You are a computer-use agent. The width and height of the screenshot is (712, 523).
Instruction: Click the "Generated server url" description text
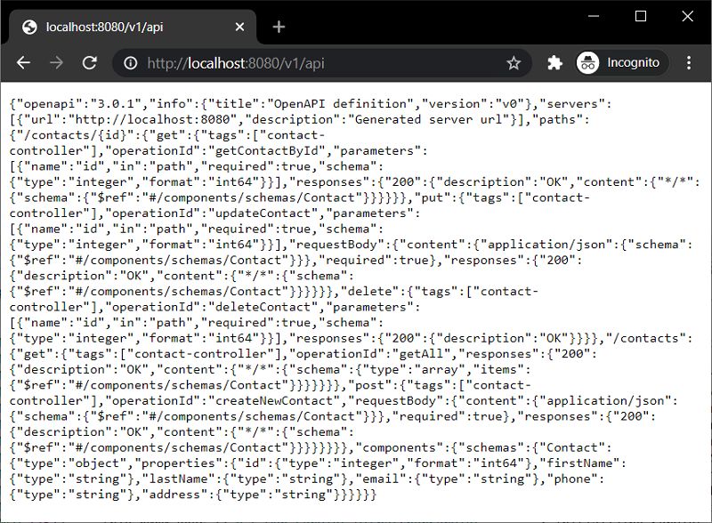pos(428,119)
